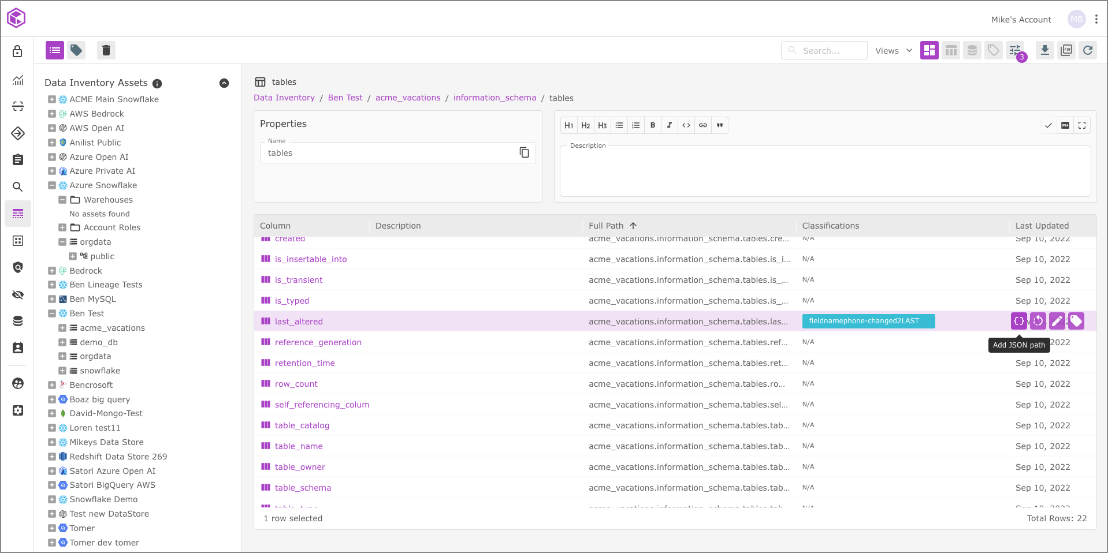Edit the last_altered row with pencil icon
Screen dimensions: 1108x553
coord(1057,321)
